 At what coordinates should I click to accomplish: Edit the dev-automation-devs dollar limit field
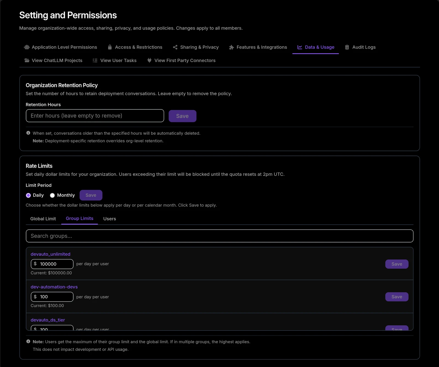pos(52,297)
